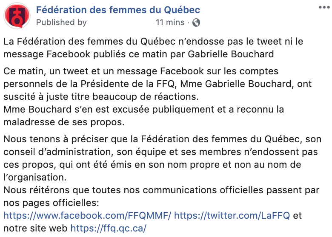
Task: Click the line mentioning Présidente de la FFQ
Action: pyautogui.click(x=157, y=84)
